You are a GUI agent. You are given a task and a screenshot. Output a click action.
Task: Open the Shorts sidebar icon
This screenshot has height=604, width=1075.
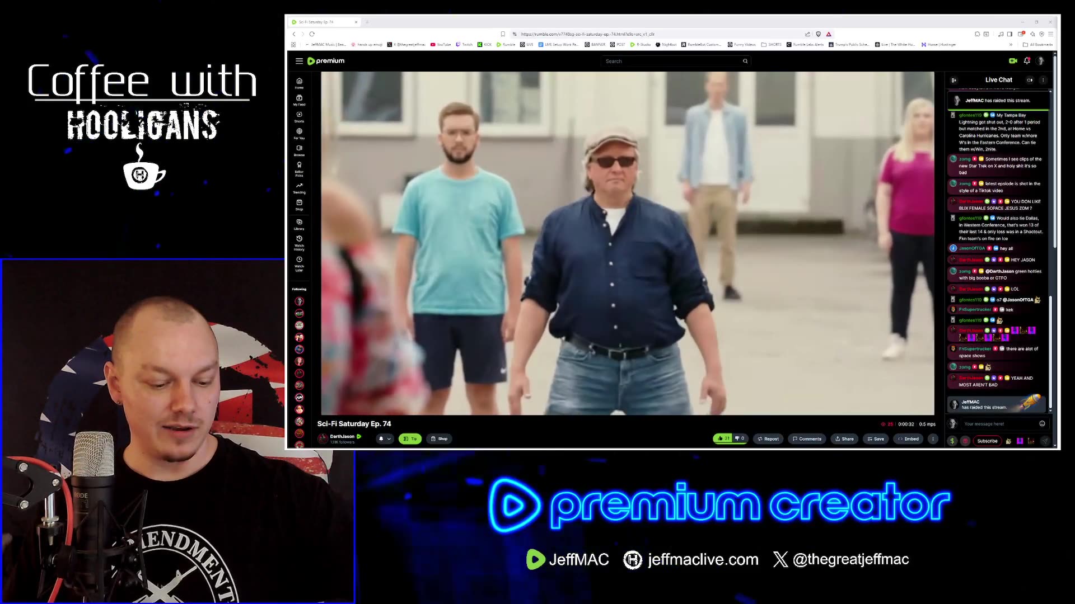tap(299, 116)
